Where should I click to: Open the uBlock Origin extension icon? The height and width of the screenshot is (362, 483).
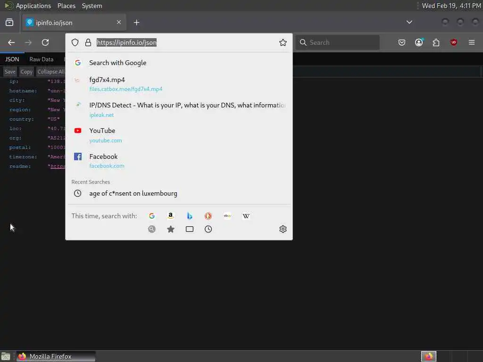(x=453, y=42)
